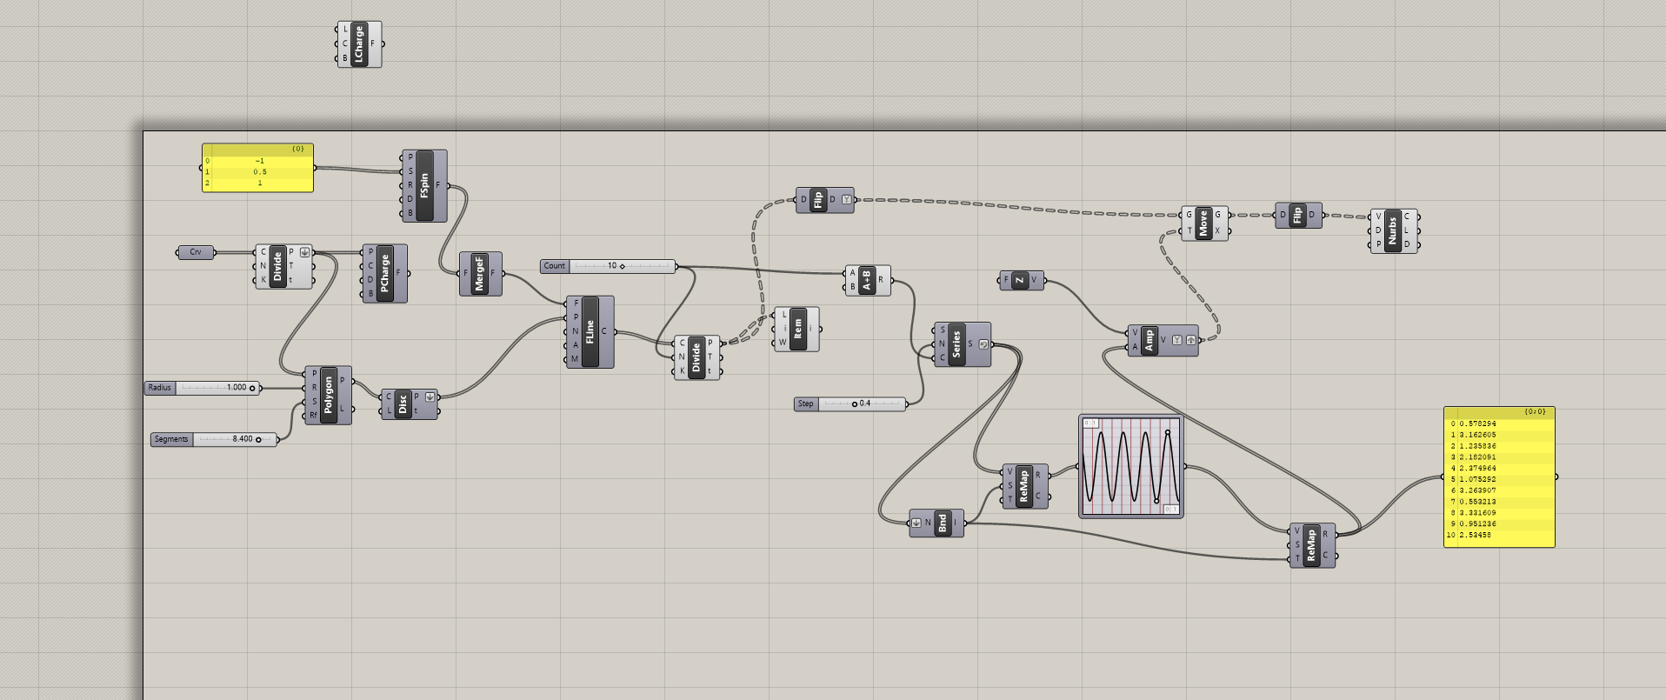Screen dimensions: 1666x700
Task: Select the Amp component
Action: pyautogui.click(x=1149, y=339)
